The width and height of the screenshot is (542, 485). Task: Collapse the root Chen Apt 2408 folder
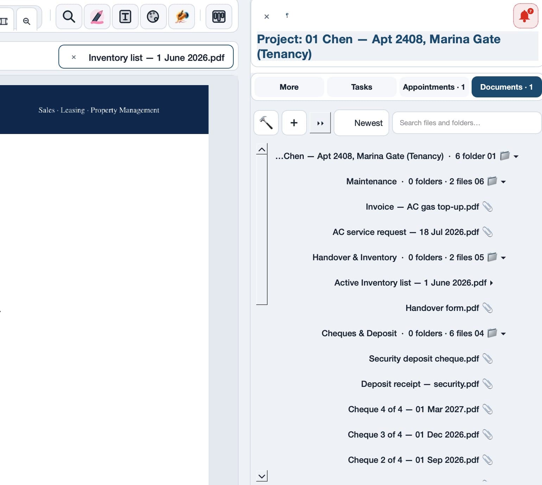click(x=516, y=157)
